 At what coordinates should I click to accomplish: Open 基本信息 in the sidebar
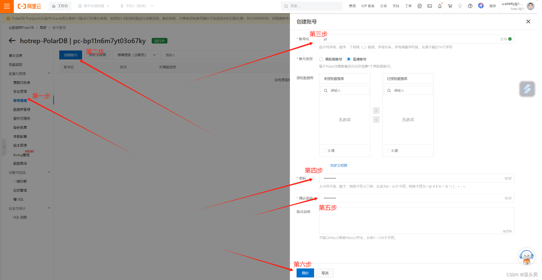coord(16,56)
